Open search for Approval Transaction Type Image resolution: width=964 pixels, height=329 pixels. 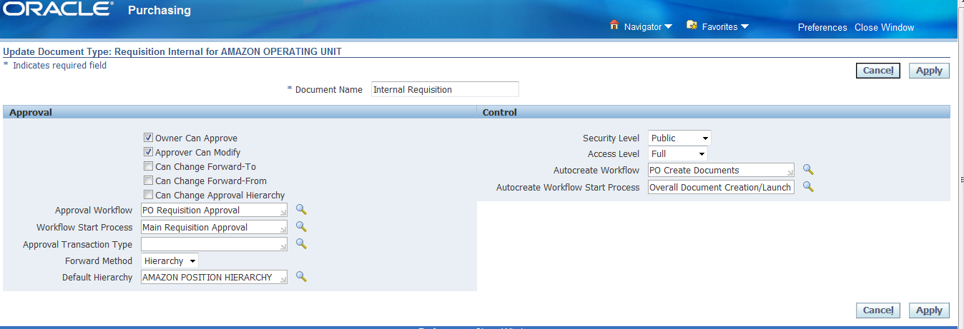coord(301,244)
